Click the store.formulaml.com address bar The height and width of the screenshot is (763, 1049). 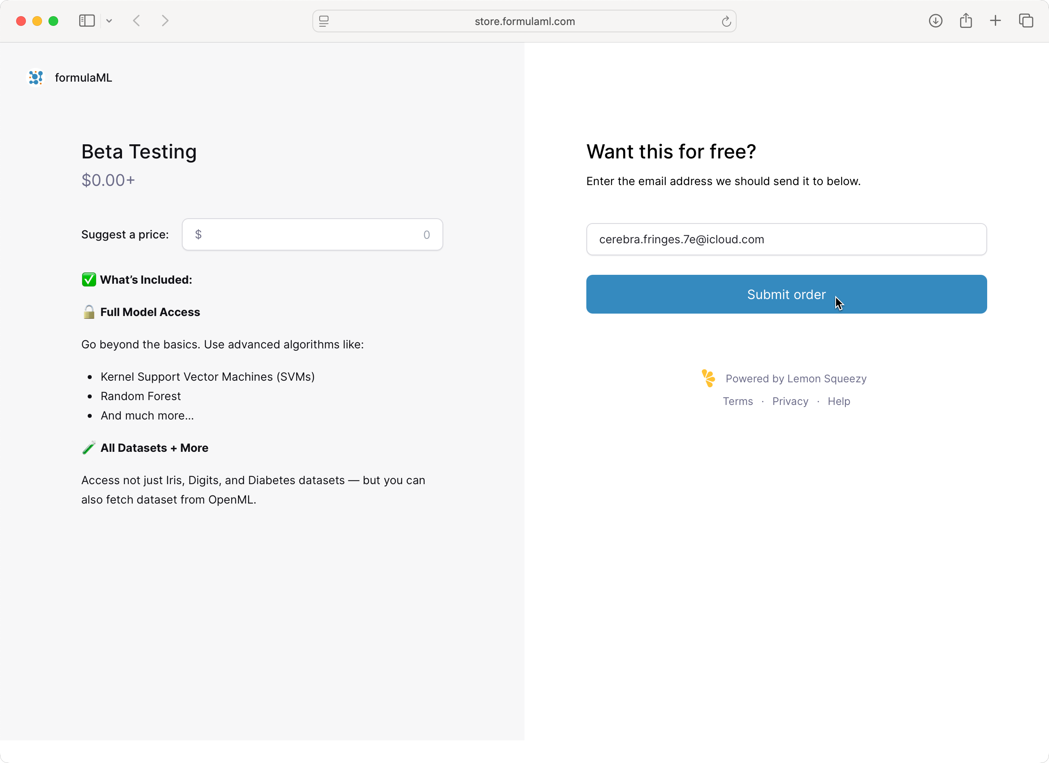(524, 21)
